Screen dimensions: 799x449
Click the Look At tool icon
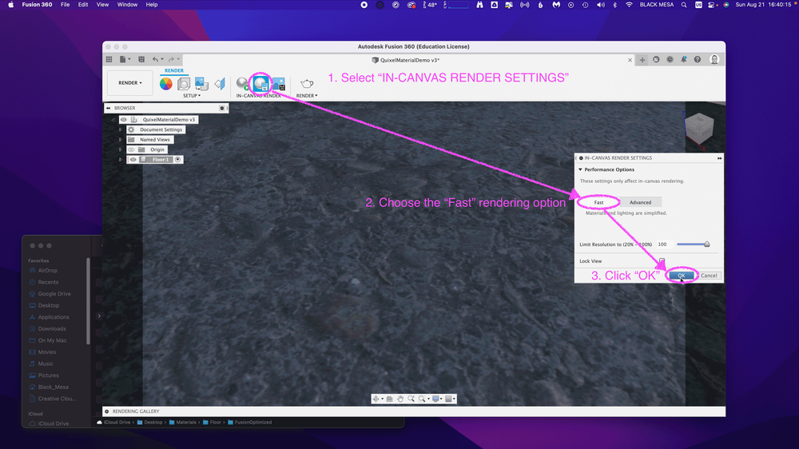pos(389,399)
